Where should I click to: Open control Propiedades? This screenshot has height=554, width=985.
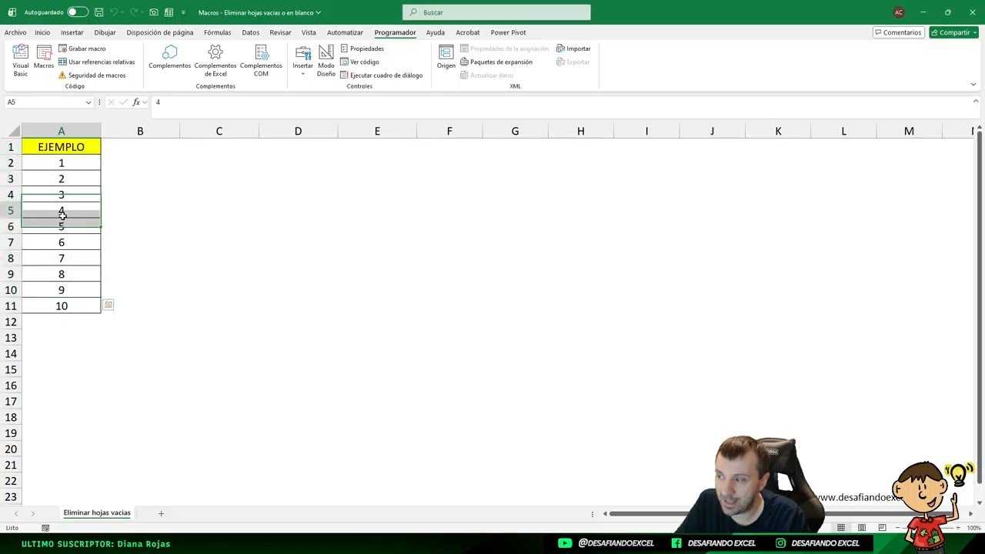[x=362, y=48]
